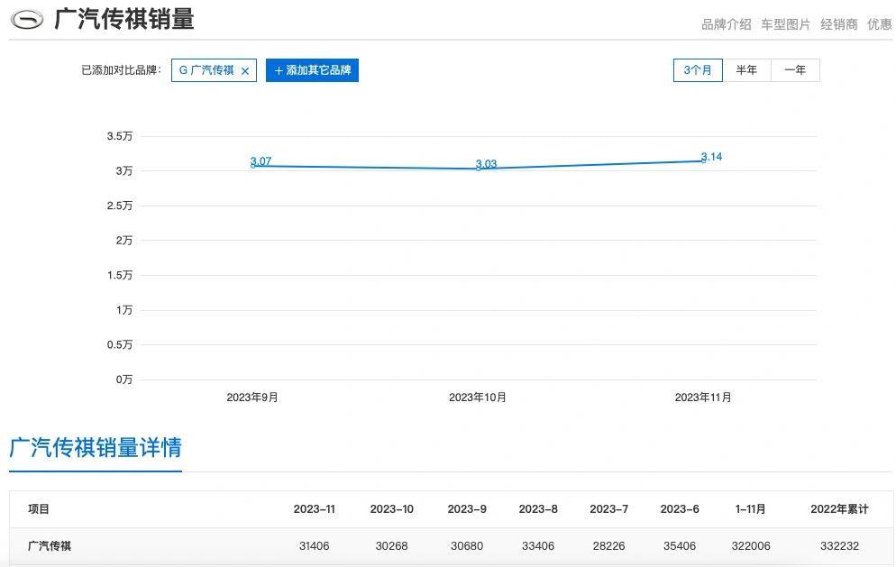This screenshot has width=896, height=567.
Task: Open the 品牌介绍 link
Action: [x=726, y=24]
